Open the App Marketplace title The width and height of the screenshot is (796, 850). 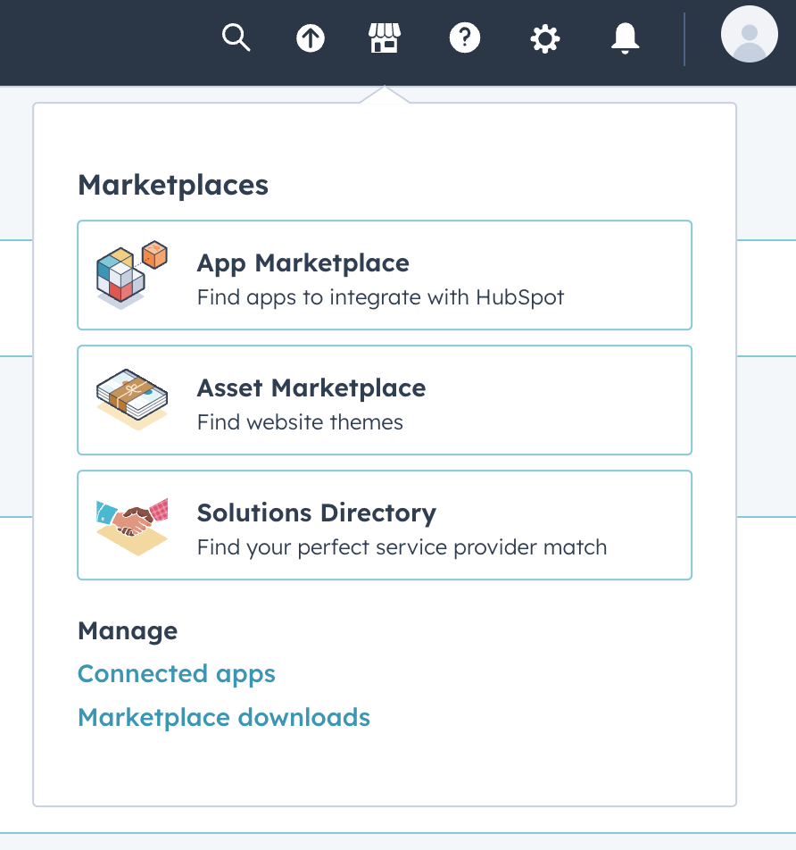303,263
